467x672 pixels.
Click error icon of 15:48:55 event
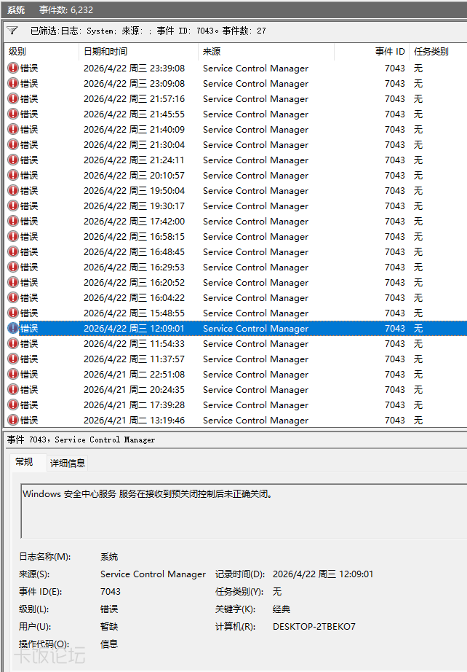[x=13, y=313]
